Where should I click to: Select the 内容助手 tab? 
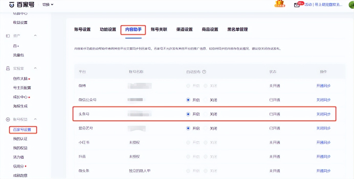coord(133,29)
